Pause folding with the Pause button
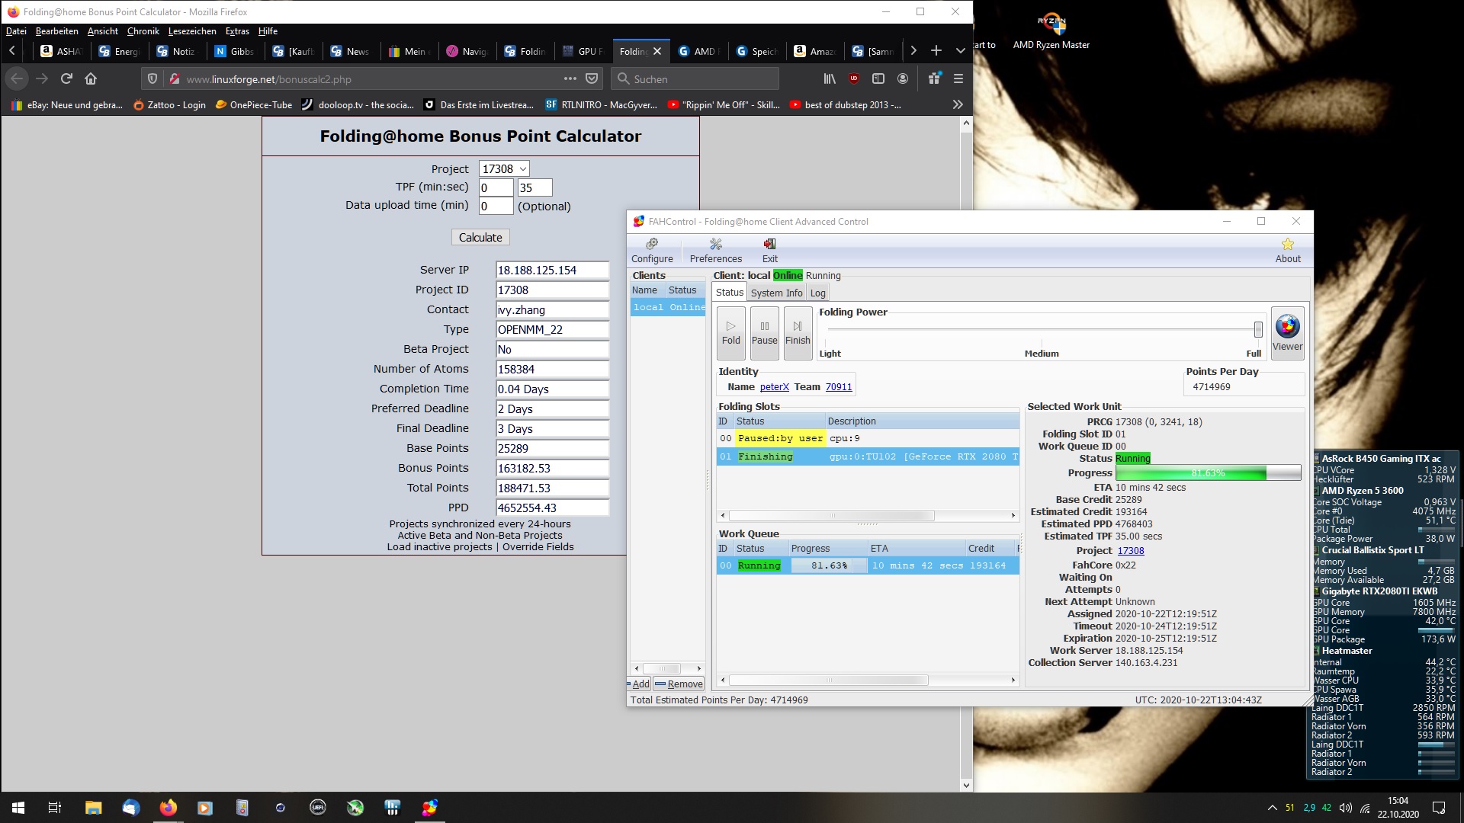1464x823 pixels. tap(764, 333)
